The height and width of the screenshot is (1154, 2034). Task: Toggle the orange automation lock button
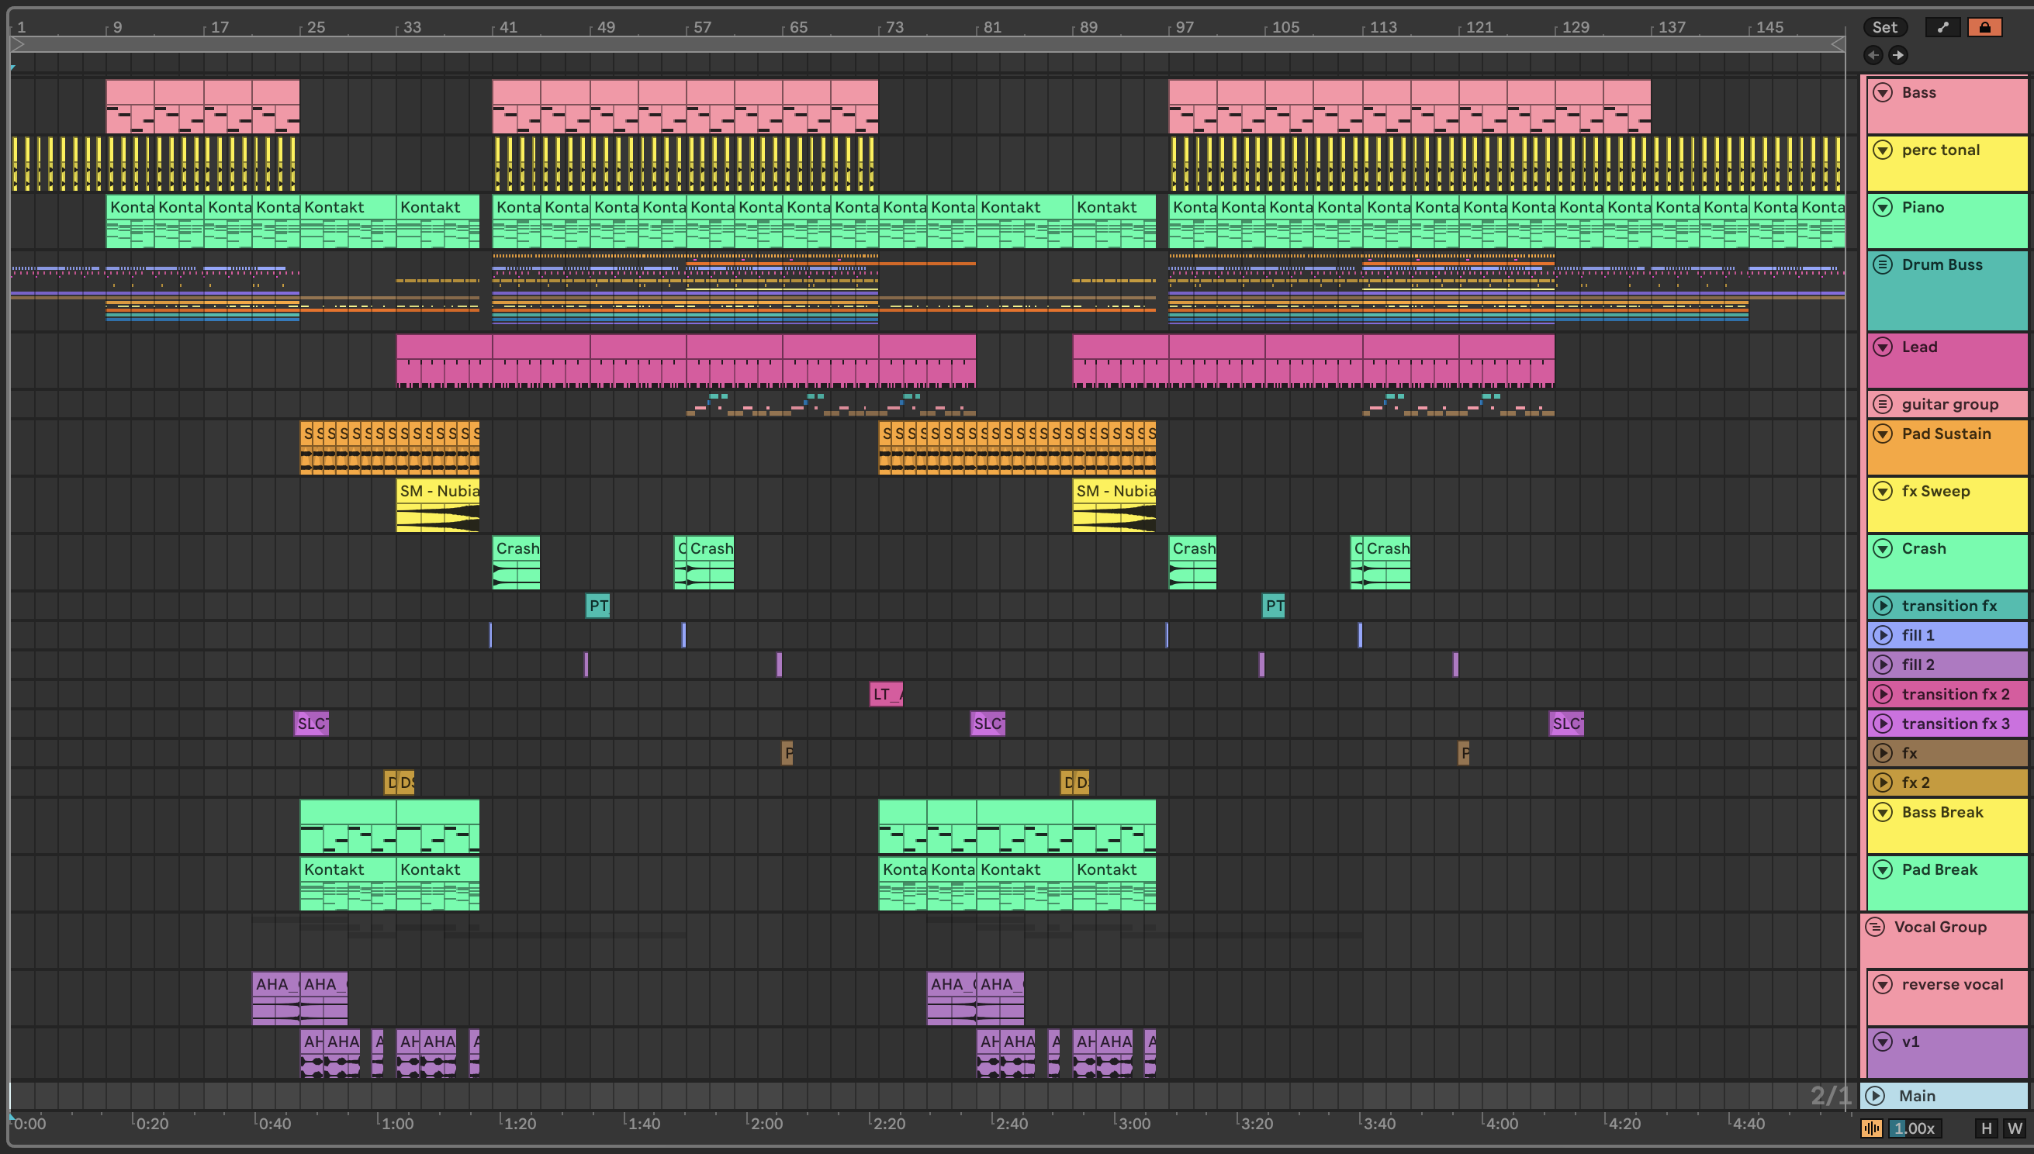tap(1984, 27)
